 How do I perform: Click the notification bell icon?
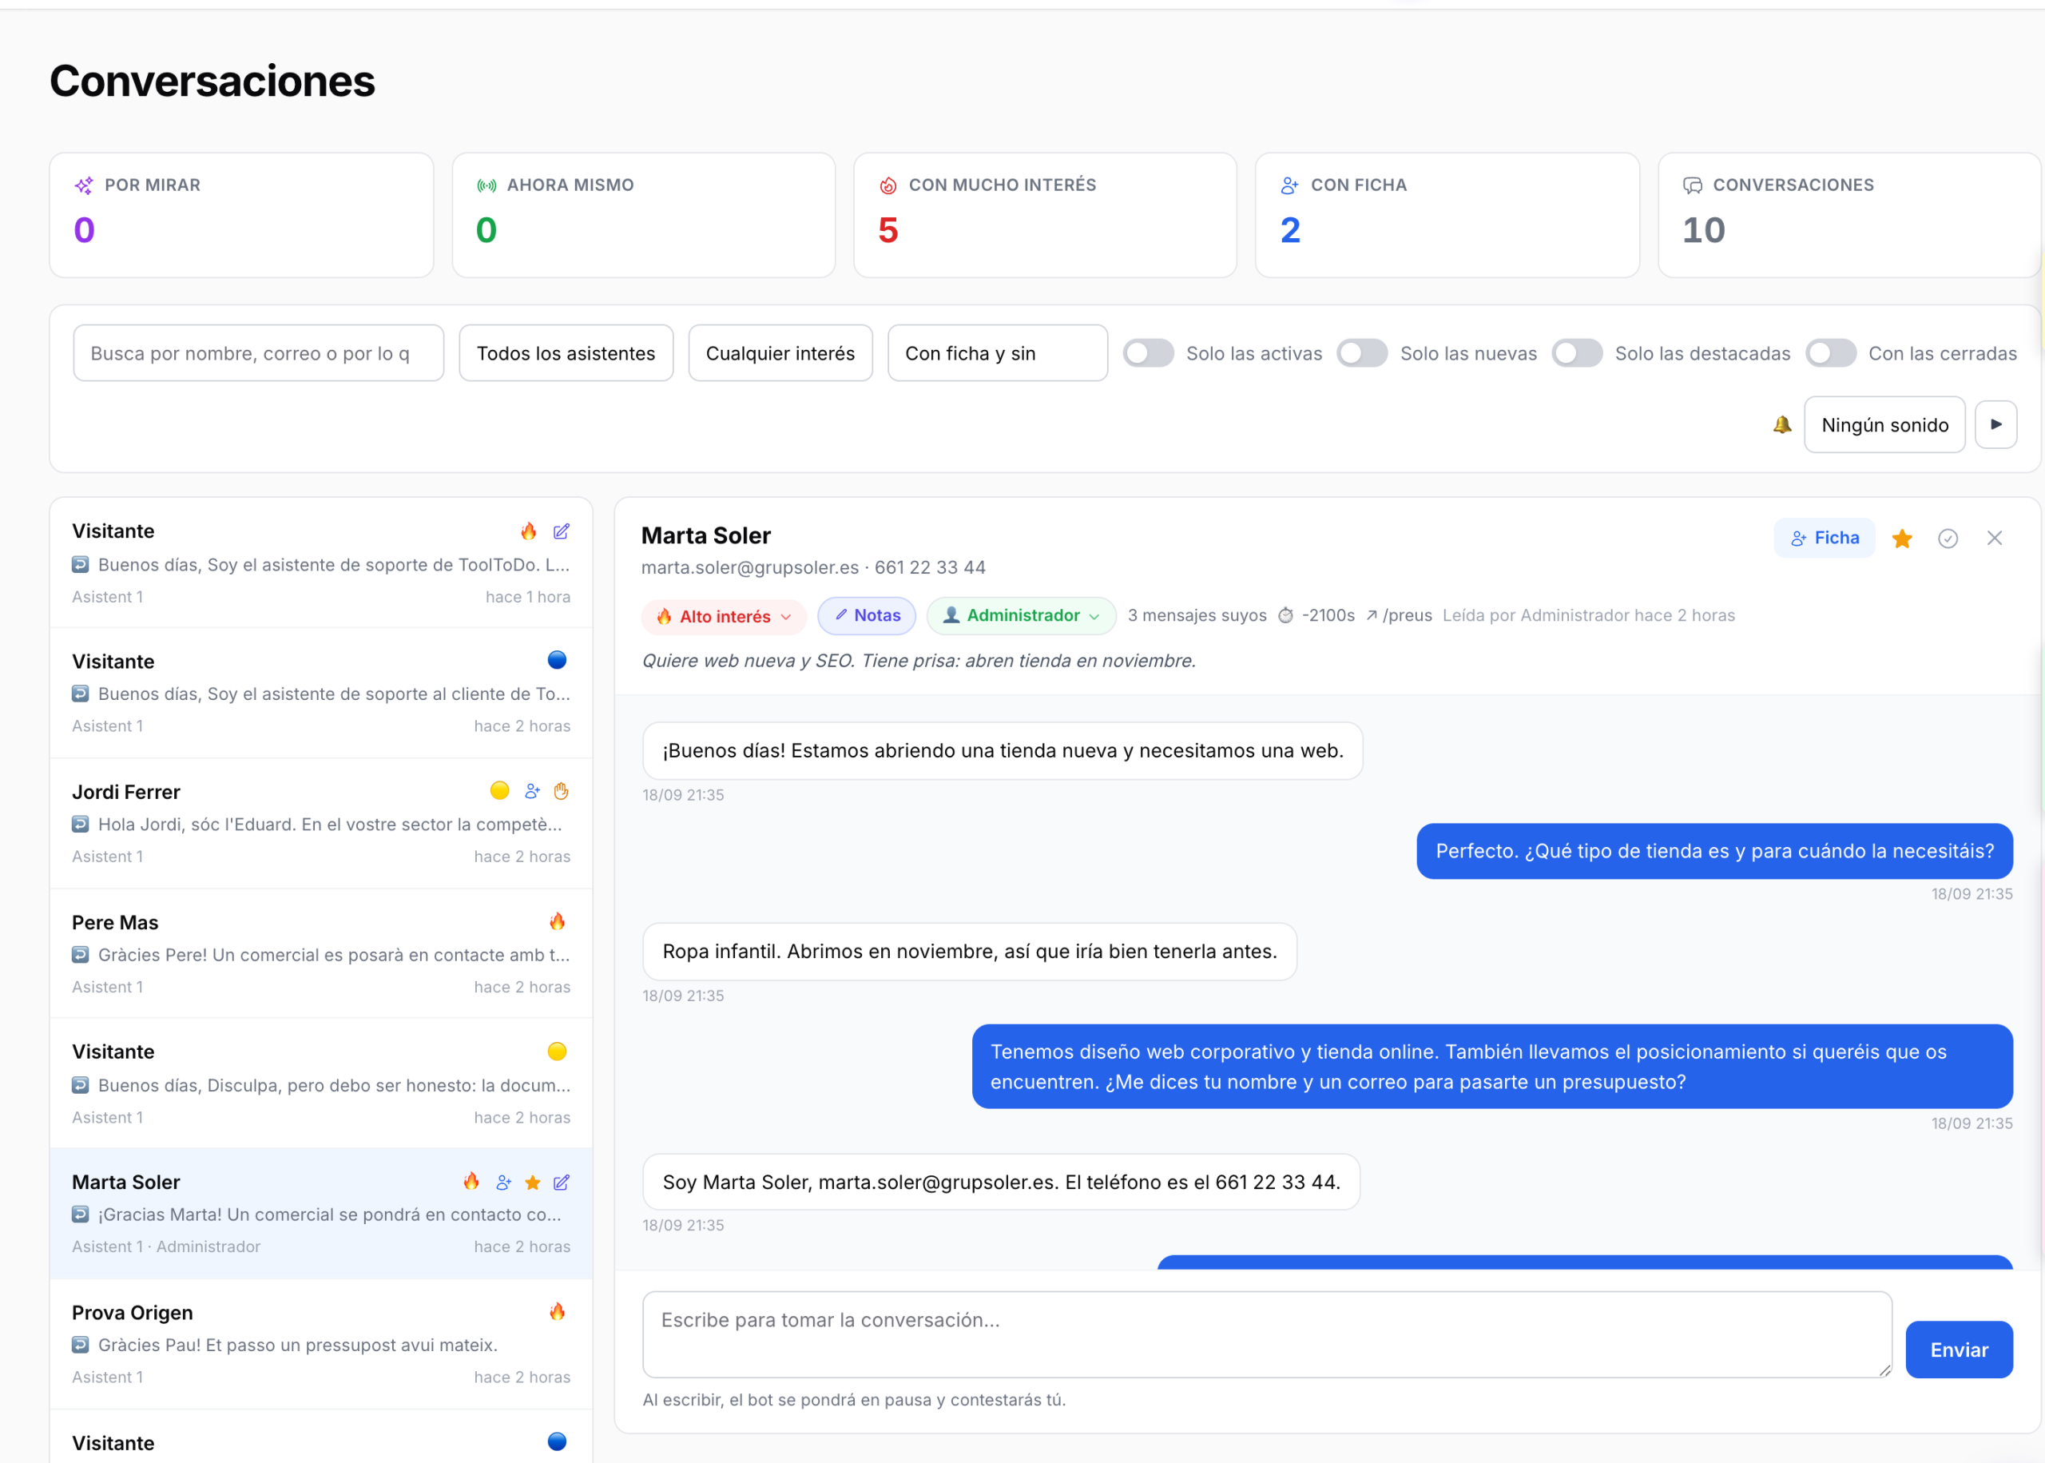click(1782, 424)
